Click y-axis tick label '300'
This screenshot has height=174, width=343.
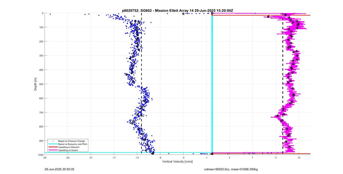tap(41, 56)
